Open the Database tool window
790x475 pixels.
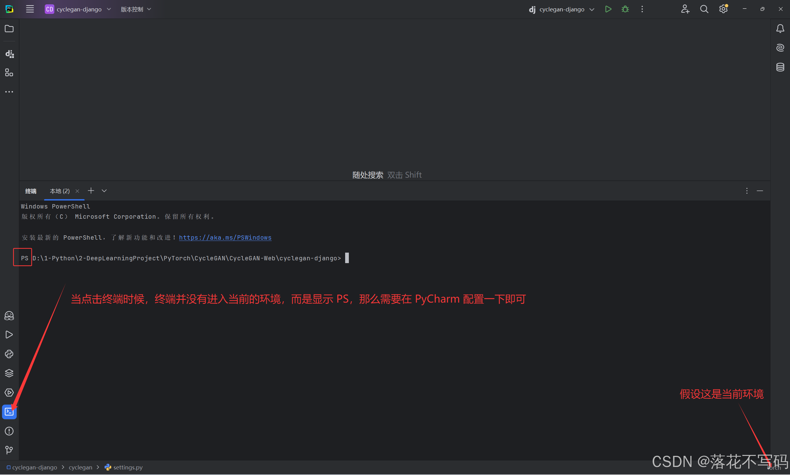[780, 67]
